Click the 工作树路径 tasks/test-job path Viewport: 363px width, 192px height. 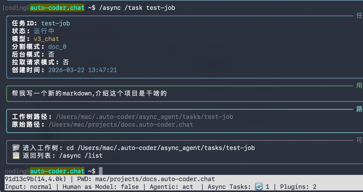(144, 117)
